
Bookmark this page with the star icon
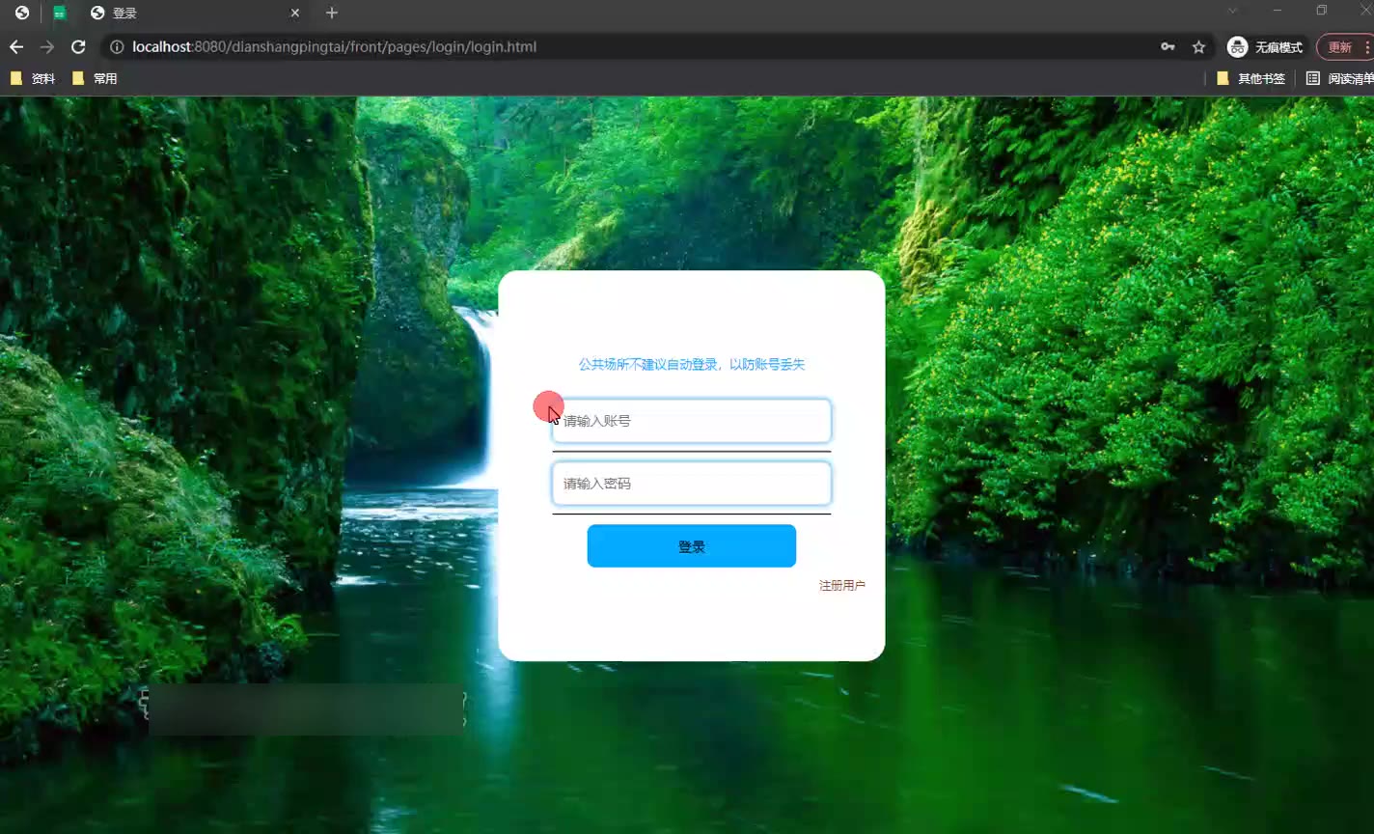pos(1198,47)
